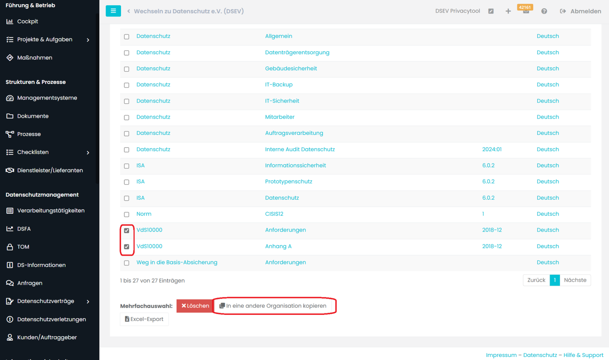Expand Datenschutzverträge submenu
The height and width of the screenshot is (360, 609).
[x=88, y=301]
